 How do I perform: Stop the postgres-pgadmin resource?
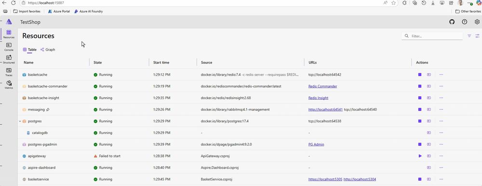420,144
